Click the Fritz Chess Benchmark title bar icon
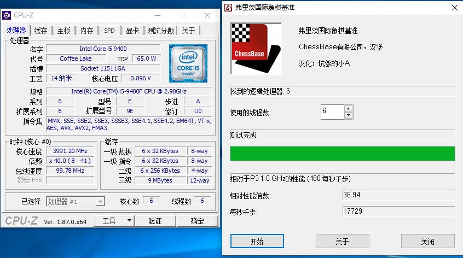 pyautogui.click(x=228, y=7)
